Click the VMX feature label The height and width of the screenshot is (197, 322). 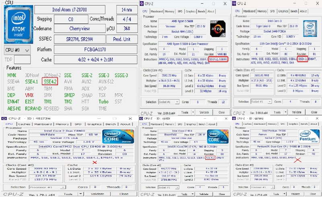tap(29, 95)
